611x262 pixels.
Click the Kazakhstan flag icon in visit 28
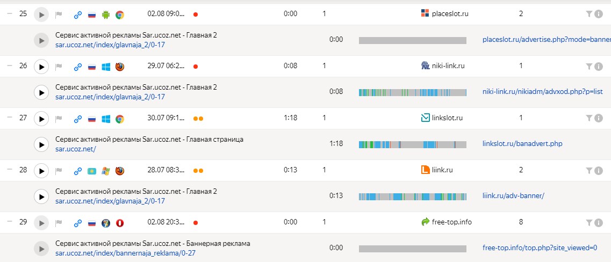[x=91, y=171]
